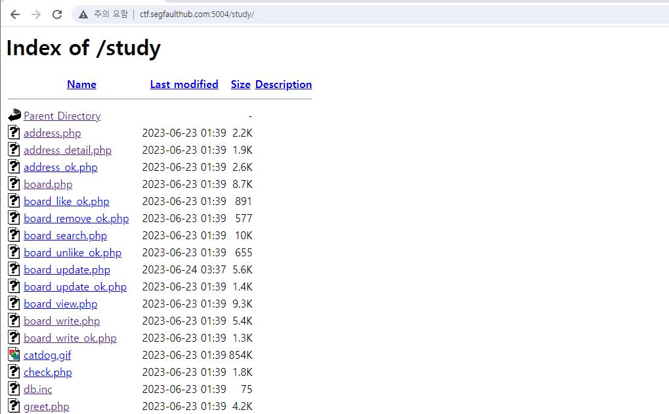The image size is (669, 414).
Task: Click the file icon beside board_write.php
Action: pyautogui.click(x=14, y=320)
